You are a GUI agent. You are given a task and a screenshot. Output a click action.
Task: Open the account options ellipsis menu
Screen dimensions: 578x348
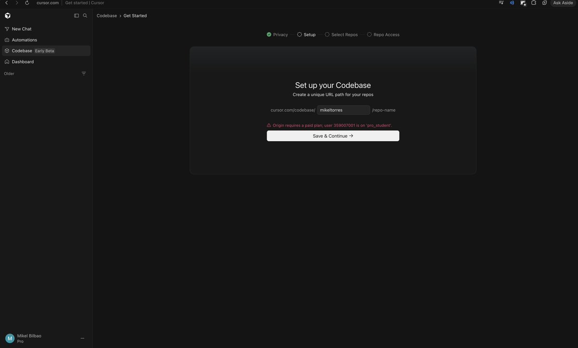(82, 338)
